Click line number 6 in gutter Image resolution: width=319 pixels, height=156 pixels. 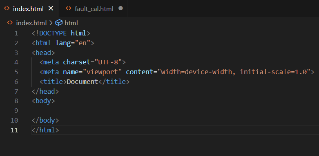click(x=16, y=82)
